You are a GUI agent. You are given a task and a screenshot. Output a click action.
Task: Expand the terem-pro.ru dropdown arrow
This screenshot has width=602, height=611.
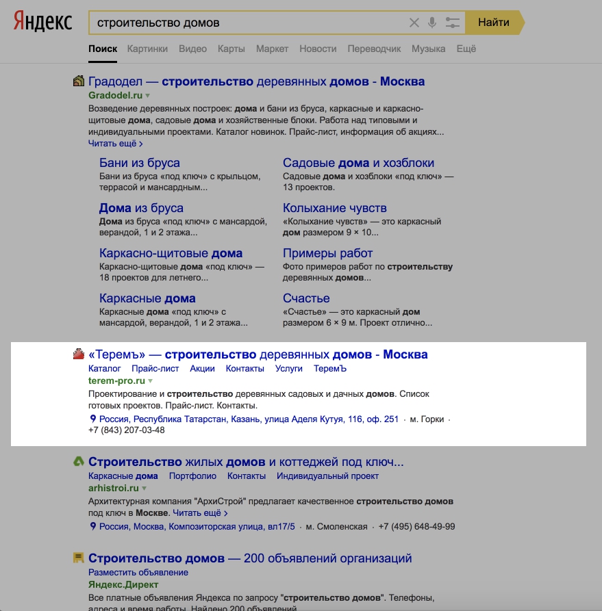[150, 380]
